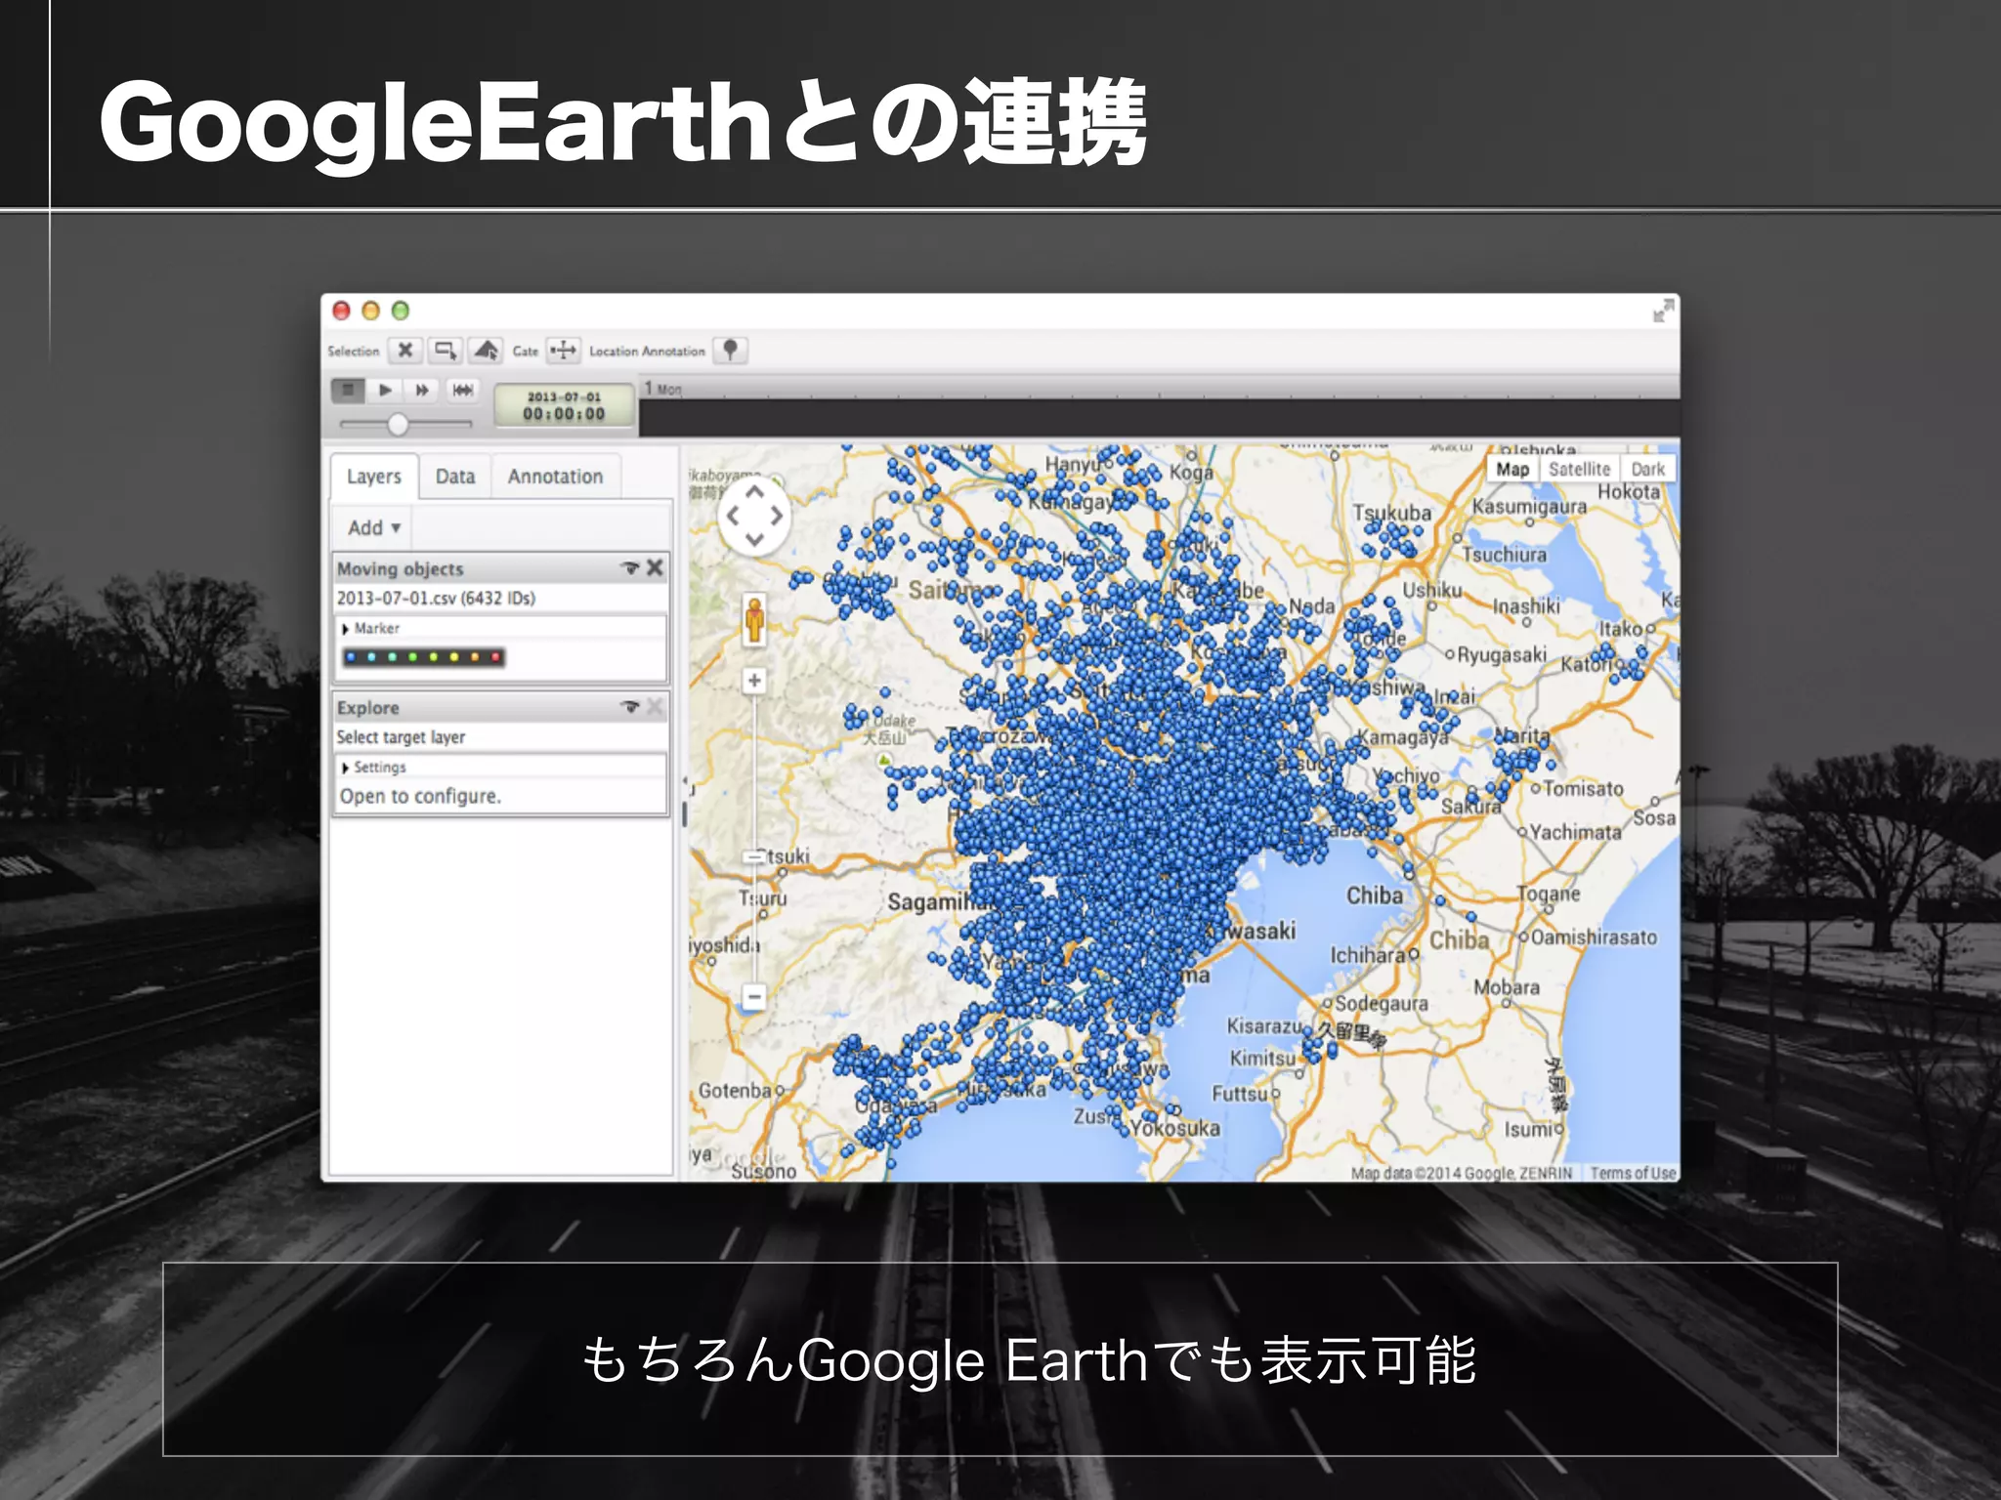Close the Explore panel
Screen dimensions: 2001x1500
[x=655, y=706]
